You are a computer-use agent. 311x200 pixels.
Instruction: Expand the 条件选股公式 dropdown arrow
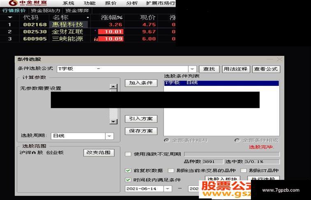[x=192, y=69]
